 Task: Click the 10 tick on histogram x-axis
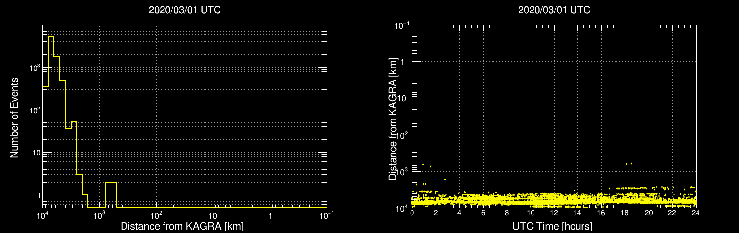[x=213, y=216]
